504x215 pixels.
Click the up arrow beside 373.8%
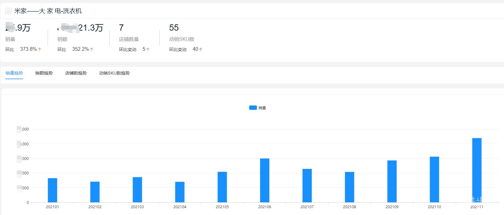coord(40,49)
